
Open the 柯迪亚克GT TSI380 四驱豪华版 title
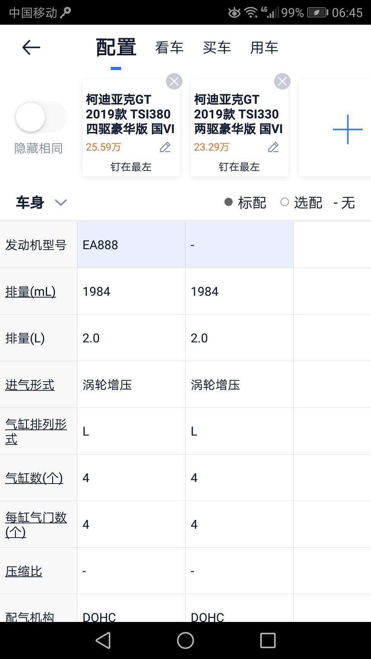(x=130, y=114)
